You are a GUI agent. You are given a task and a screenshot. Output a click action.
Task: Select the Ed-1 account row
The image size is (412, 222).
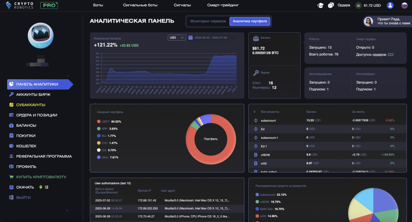point(327,146)
